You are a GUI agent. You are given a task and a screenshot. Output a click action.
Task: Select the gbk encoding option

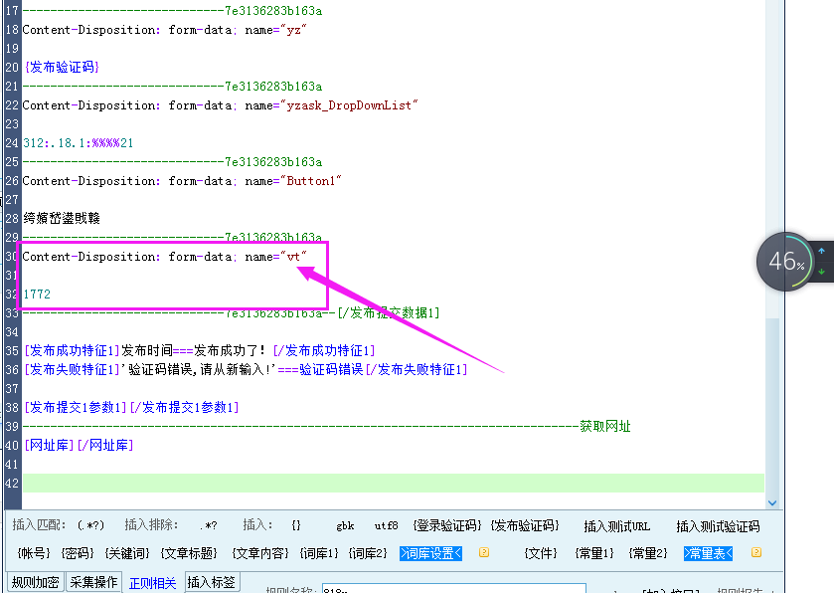tap(344, 525)
